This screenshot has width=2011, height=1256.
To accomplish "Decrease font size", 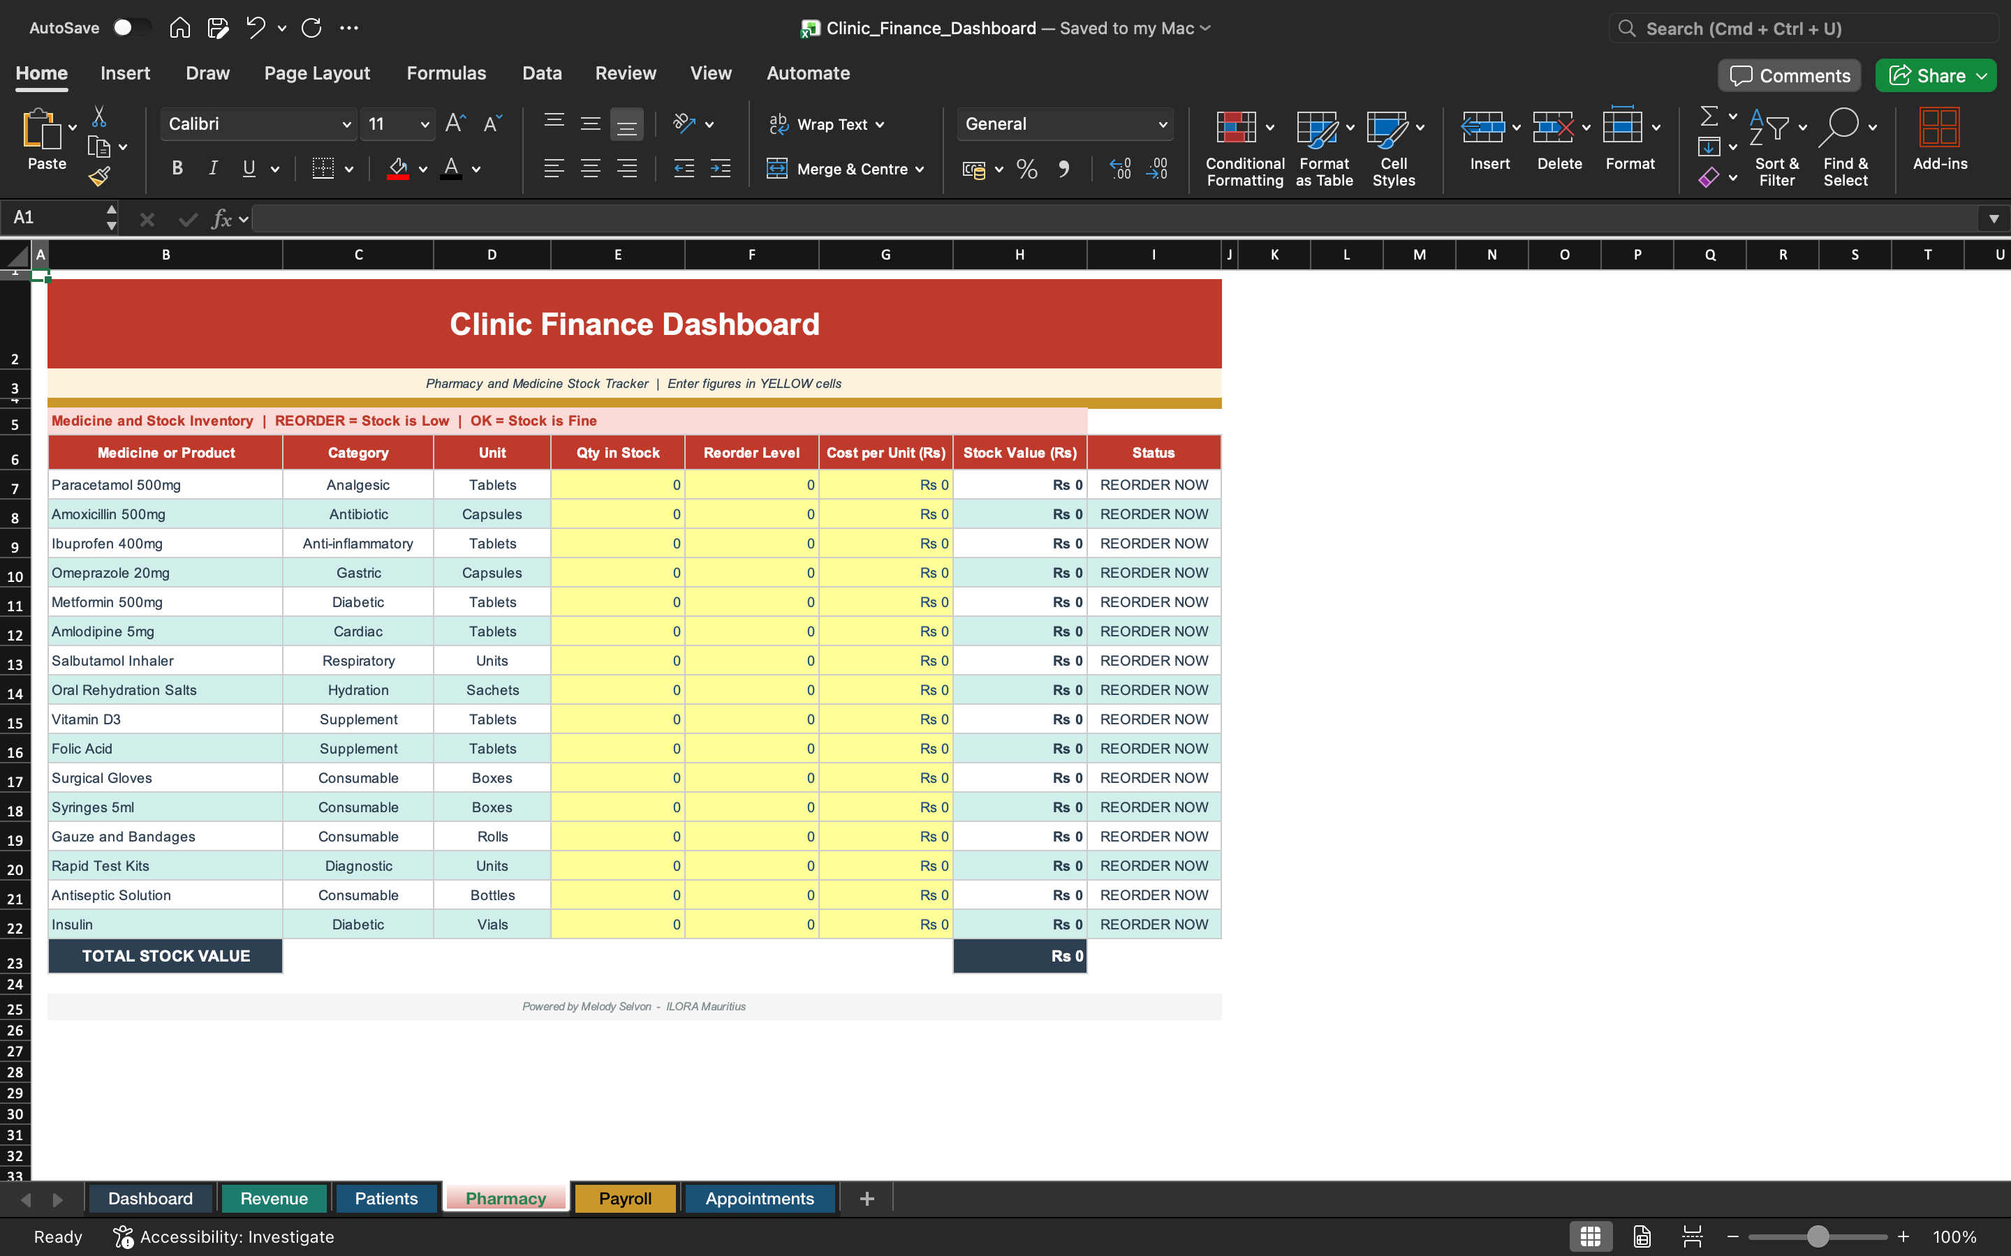I will 492,124.
